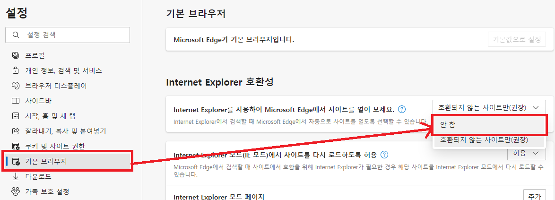The width and height of the screenshot is (555, 200).
Task: Click the icon beside 시작, 홈 및 새 탭
Action: (16, 116)
